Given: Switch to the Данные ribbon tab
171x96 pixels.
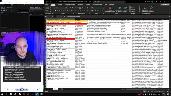Looking at the screenshot, I should [88, 5].
